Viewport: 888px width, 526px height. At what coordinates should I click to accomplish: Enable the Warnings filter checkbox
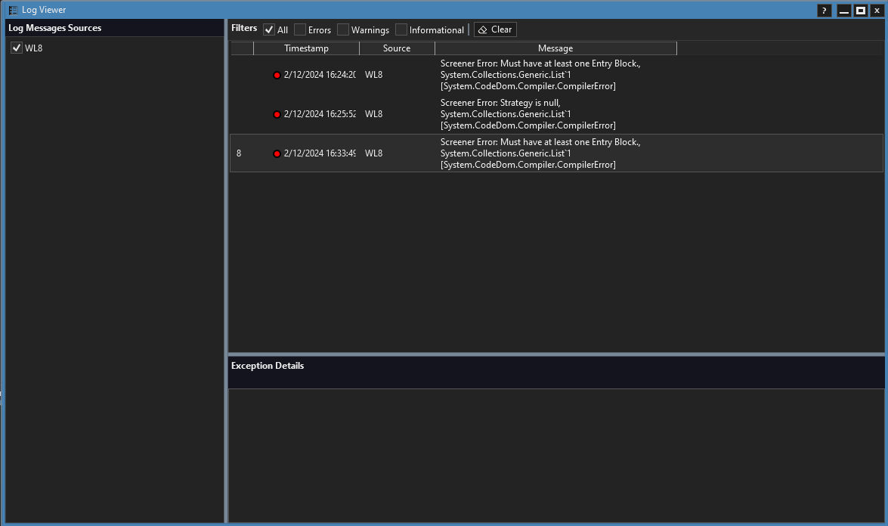coord(343,29)
